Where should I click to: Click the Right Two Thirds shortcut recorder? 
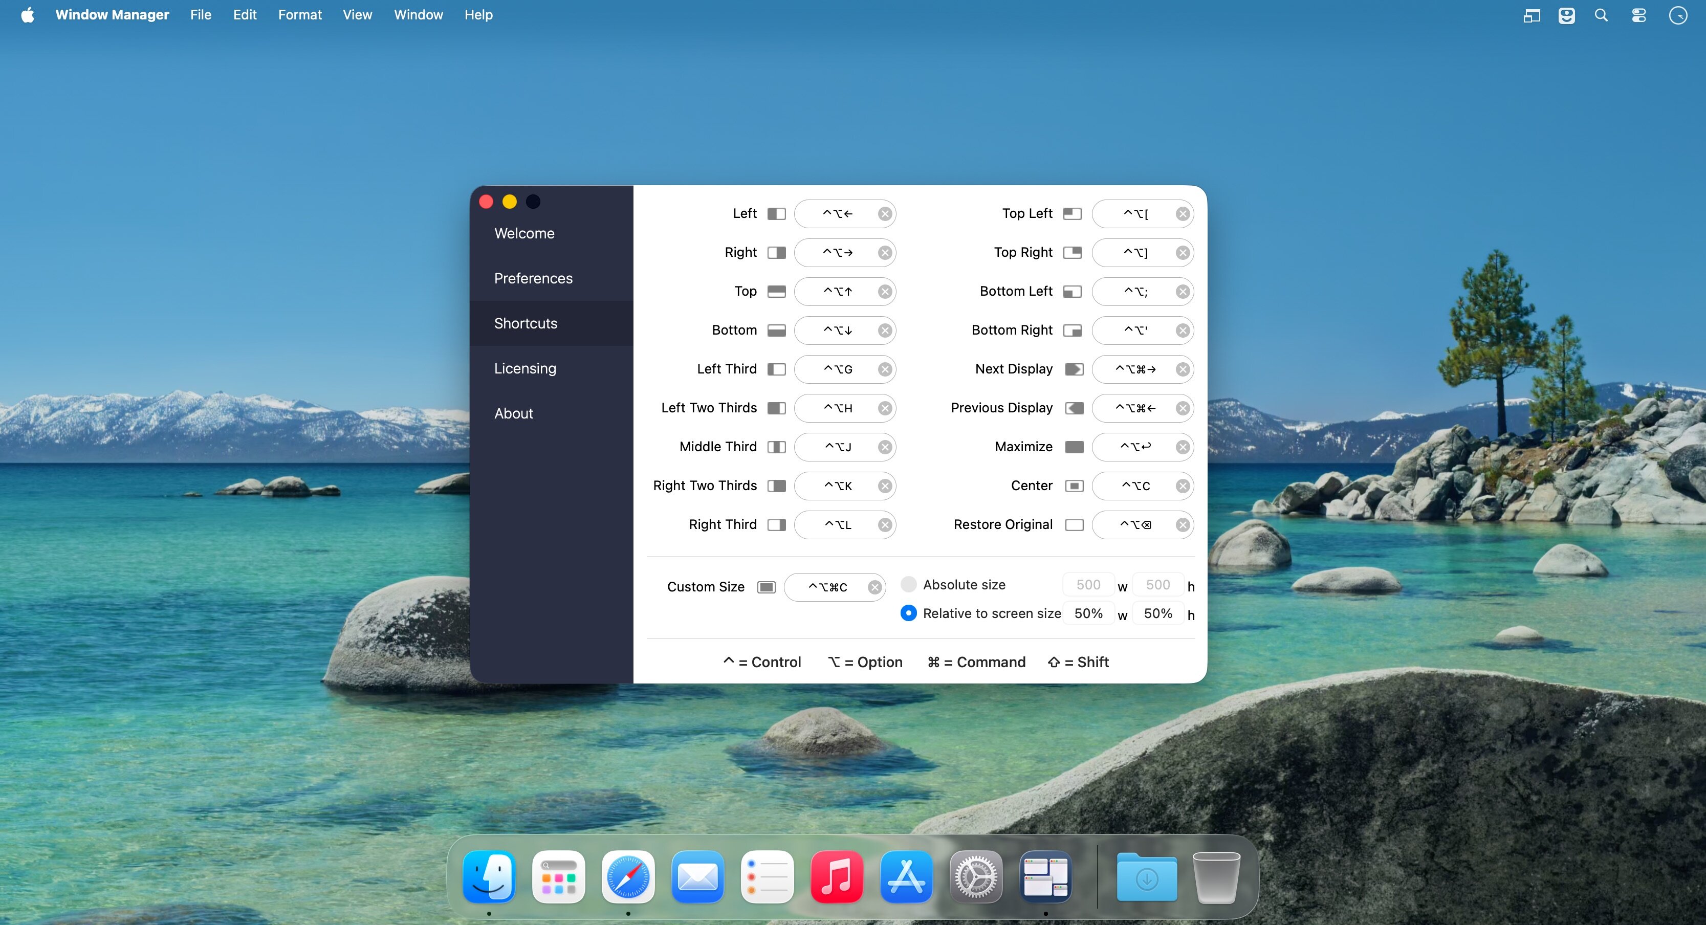click(837, 486)
